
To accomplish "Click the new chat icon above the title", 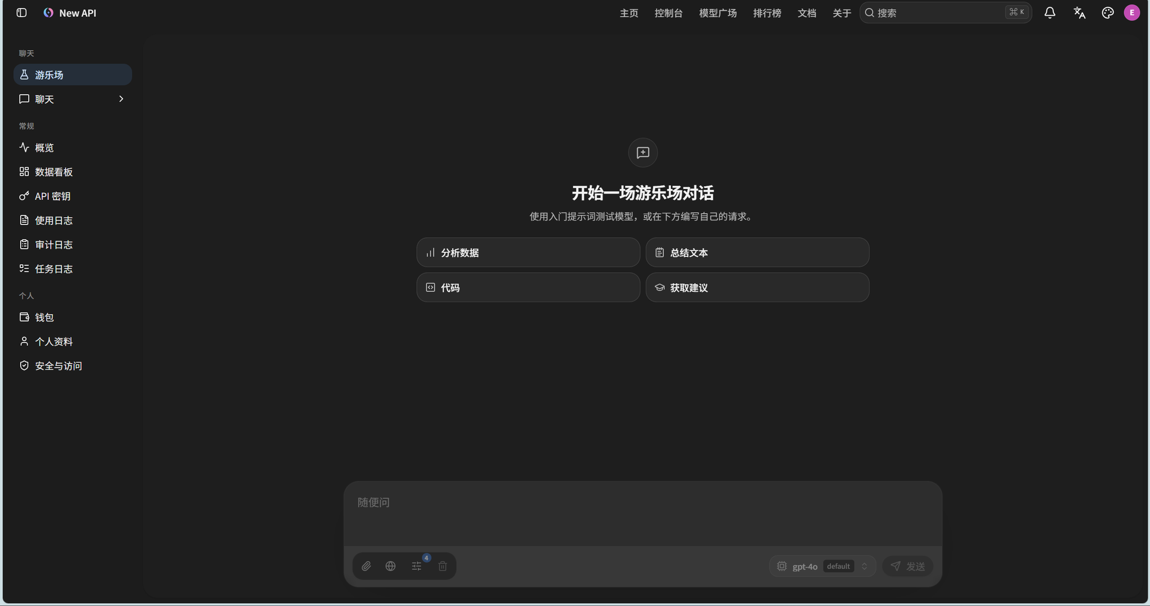I will tap(643, 153).
